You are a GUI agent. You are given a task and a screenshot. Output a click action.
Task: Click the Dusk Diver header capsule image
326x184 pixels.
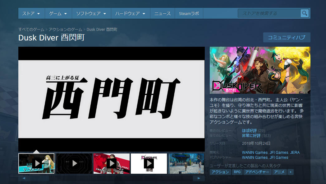point(260,70)
